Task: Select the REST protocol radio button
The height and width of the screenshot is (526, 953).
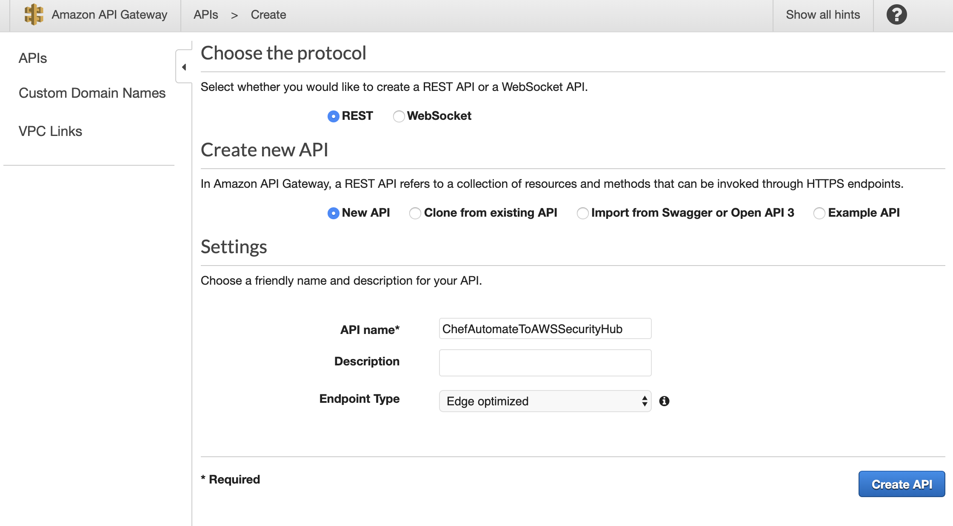Action: click(334, 116)
